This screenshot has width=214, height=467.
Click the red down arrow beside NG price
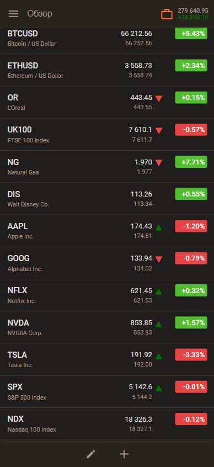point(159,163)
